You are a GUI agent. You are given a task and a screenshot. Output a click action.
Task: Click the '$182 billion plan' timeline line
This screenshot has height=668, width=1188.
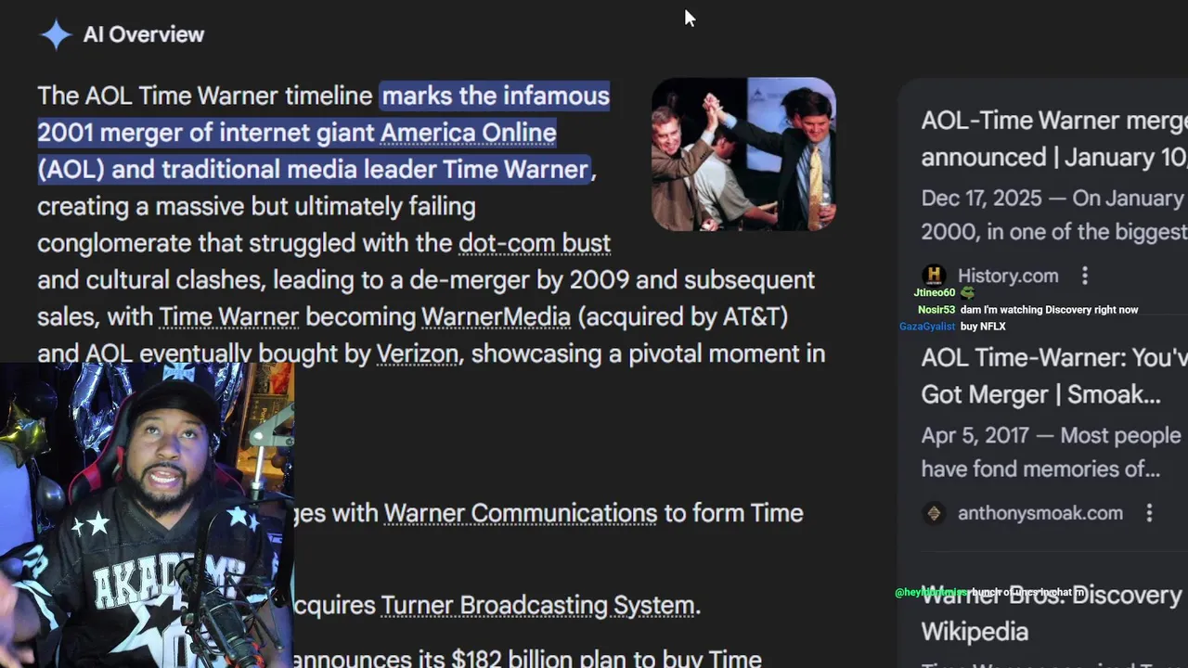pos(527,659)
